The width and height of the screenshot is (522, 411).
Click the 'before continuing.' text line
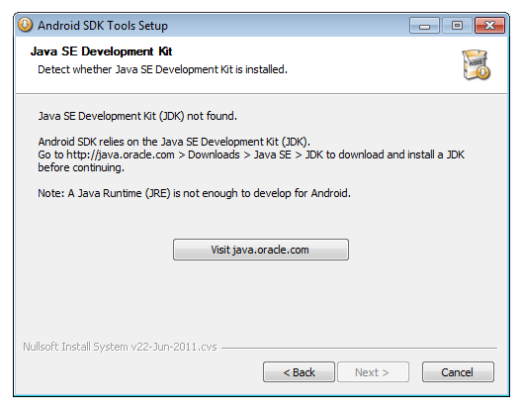click(81, 167)
